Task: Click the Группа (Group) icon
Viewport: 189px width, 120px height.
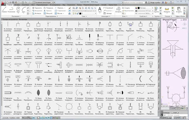Action: [156, 10]
